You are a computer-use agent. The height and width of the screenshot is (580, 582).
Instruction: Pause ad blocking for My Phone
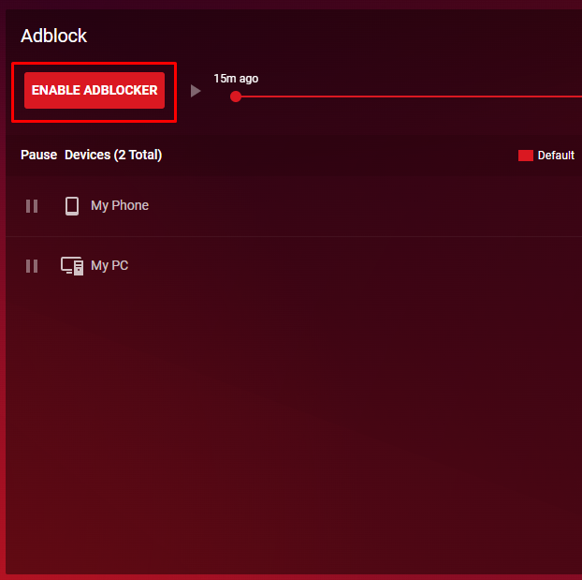32,206
